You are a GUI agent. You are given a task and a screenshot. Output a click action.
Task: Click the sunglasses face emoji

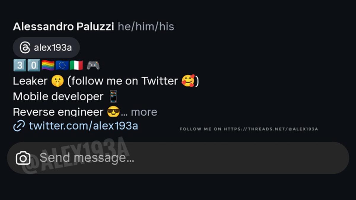tap(113, 112)
